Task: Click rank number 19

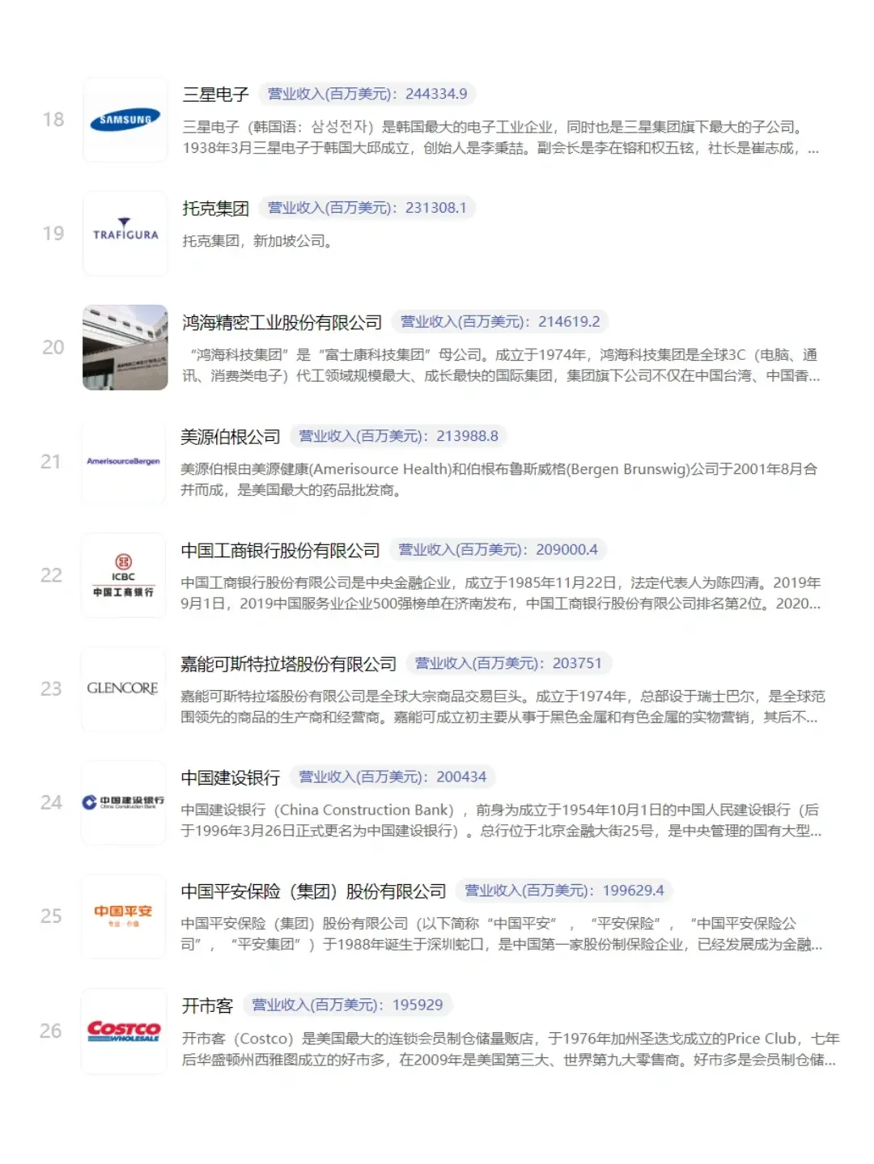Action: [x=53, y=234]
